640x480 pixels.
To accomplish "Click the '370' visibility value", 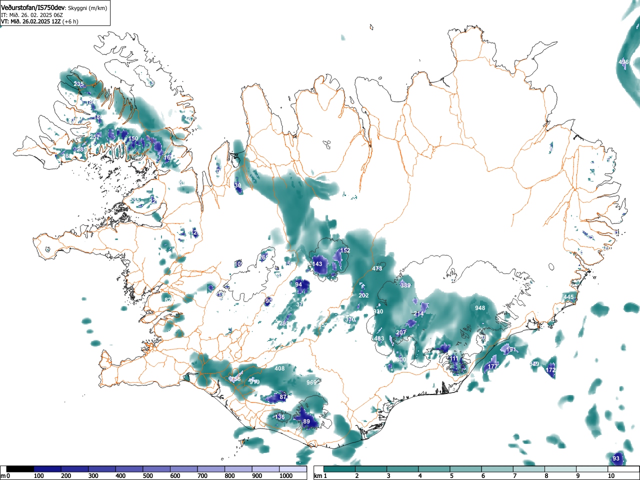I will [x=350, y=319].
